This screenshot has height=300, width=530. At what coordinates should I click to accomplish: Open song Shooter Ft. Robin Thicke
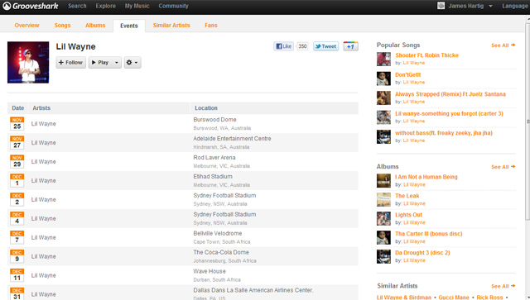click(427, 55)
